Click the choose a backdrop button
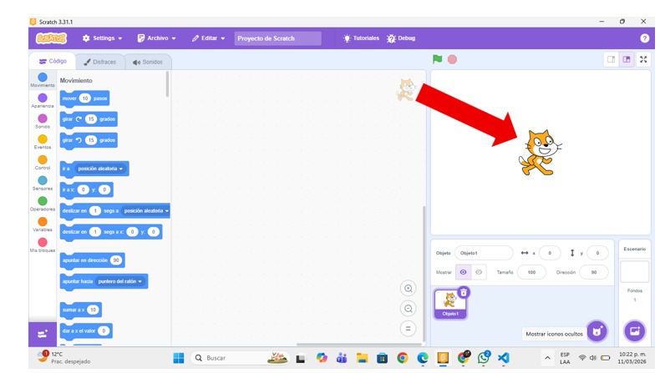660x373 pixels. [x=634, y=331]
